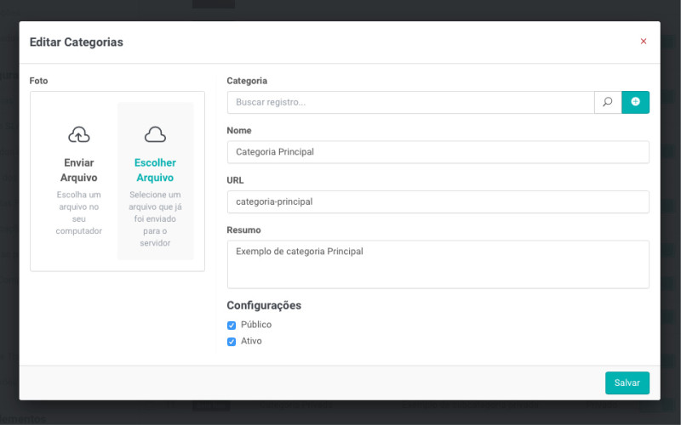Focus the Buscar registro search field
This screenshot has width=681, height=425.
tap(410, 102)
